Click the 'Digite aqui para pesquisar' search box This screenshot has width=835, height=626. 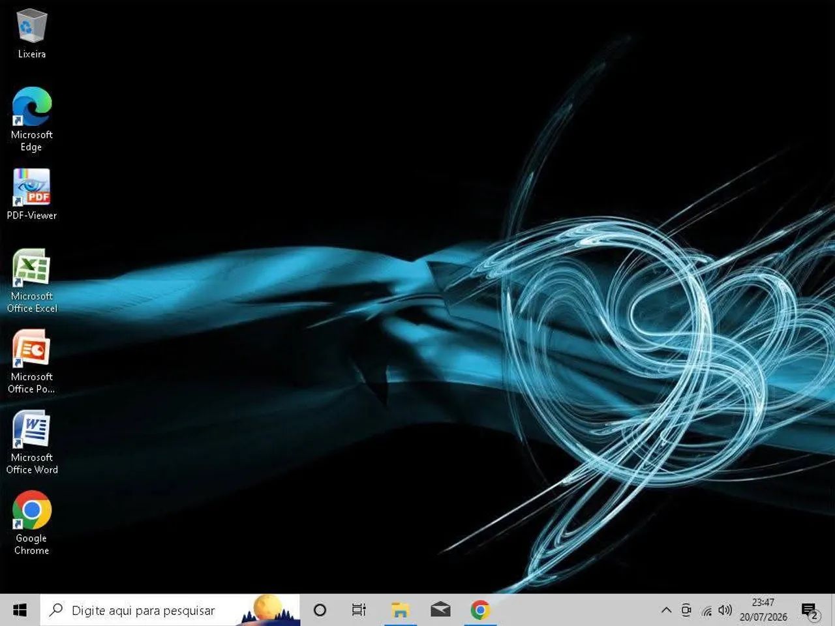(x=170, y=610)
